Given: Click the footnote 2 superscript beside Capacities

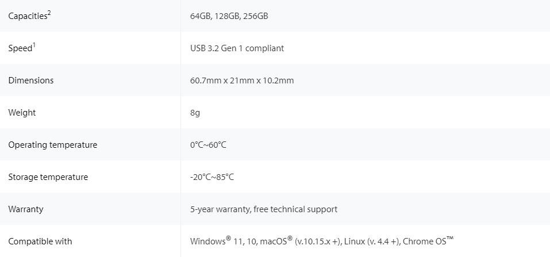Looking at the screenshot, I should click(x=49, y=13).
